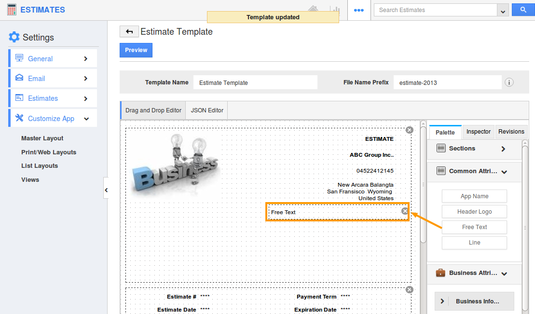Delete the header section with X icon
Screen dimensions: 535x314
pyautogui.click(x=409, y=130)
